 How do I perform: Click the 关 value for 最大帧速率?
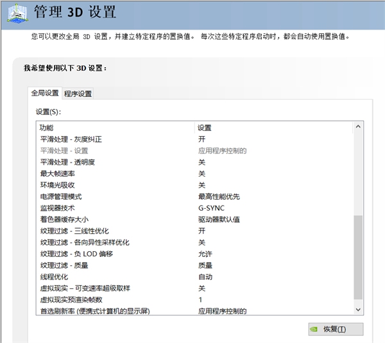[201, 173]
